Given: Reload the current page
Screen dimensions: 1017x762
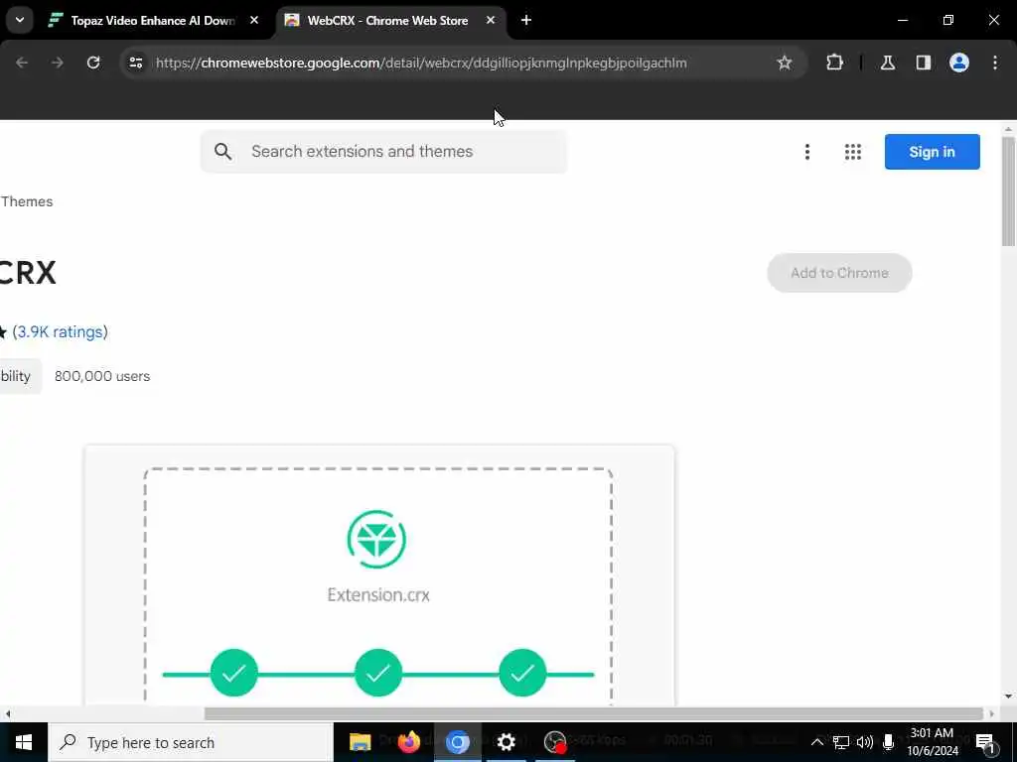Looking at the screenshot, I should 93,63.
